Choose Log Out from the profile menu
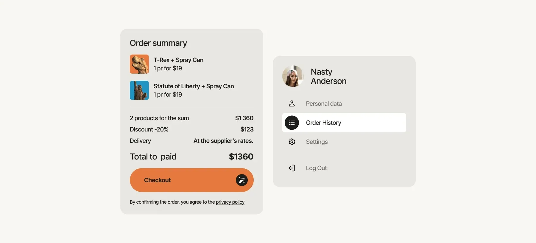 [344, 168]
